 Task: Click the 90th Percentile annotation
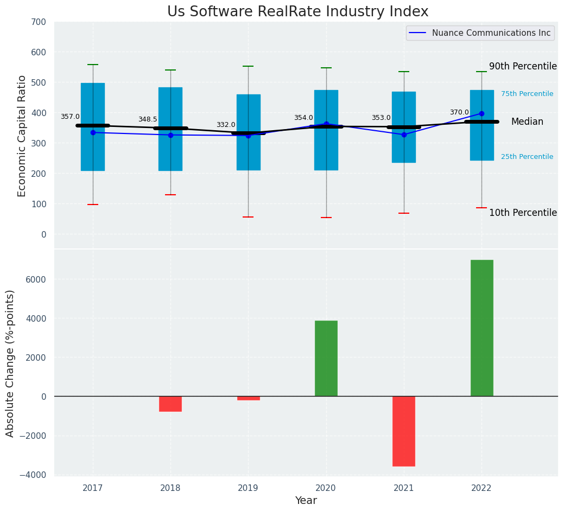click(x=523, y=66)
